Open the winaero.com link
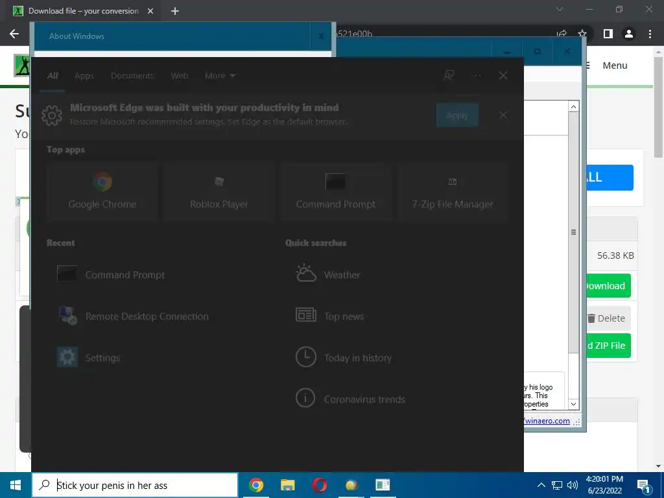The image size is (664, 498). [x=547, y=420]
